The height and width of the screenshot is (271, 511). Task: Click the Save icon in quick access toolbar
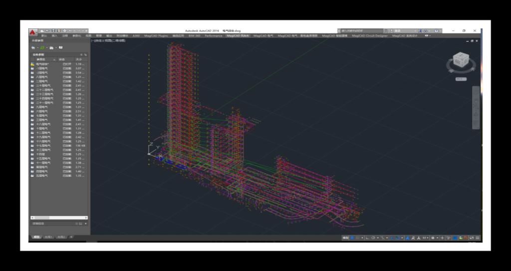[x=53, y=31]
